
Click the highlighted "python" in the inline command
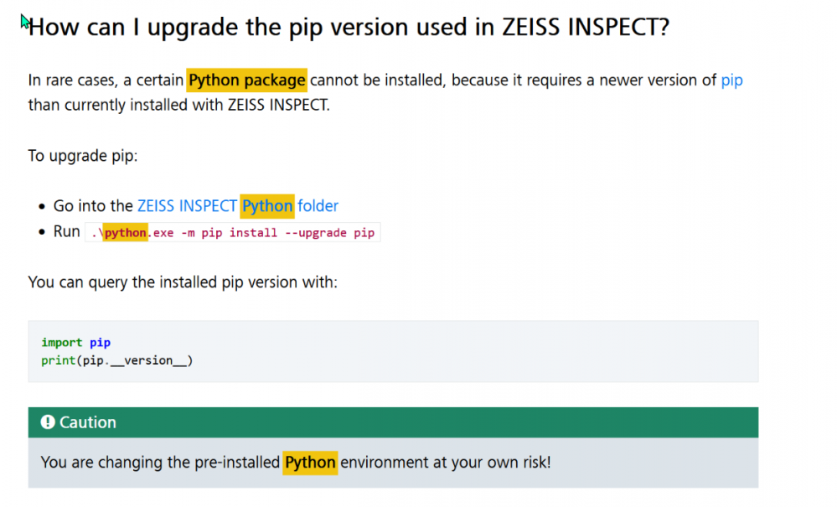point(126,232)
